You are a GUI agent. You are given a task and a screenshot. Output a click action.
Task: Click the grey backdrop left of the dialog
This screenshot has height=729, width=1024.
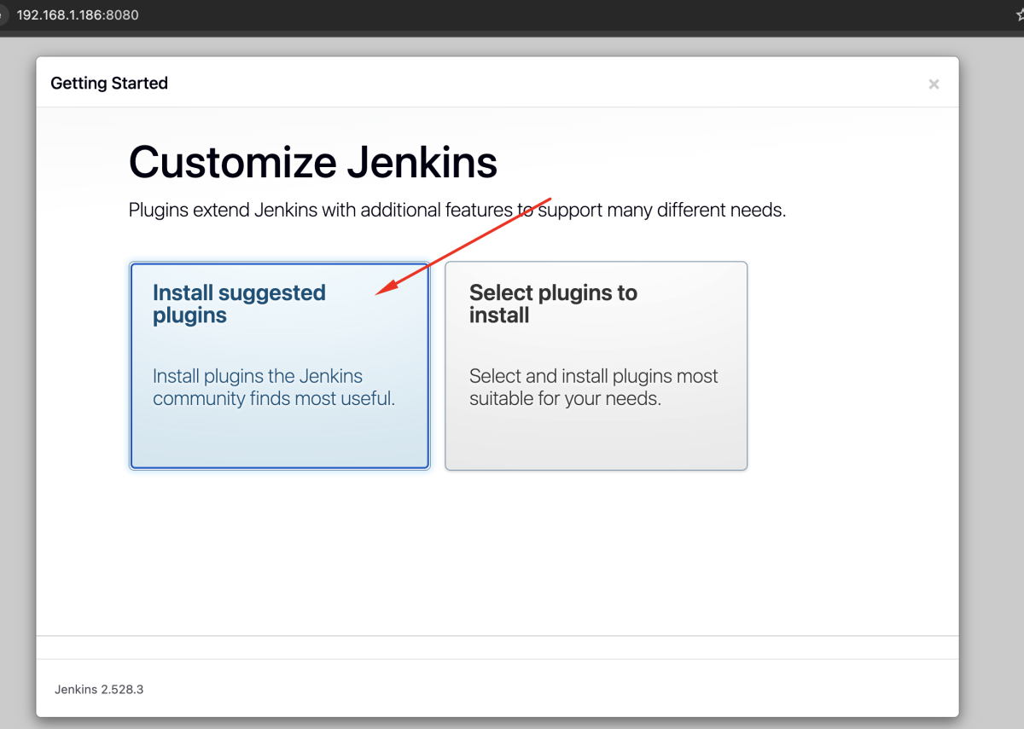tap(17, 384)
